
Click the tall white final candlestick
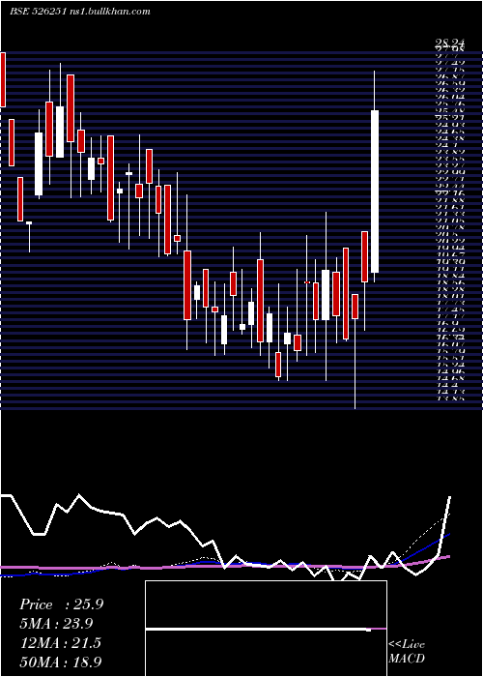(375, 191)
